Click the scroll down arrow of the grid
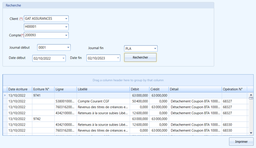This screenshot has width=256, height=148. pyautogui.click(x=251, y=133)
